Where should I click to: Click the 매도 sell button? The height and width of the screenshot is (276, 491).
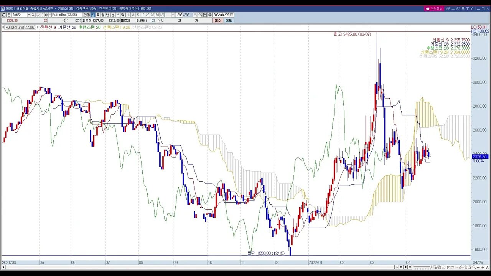click(229, 20)
